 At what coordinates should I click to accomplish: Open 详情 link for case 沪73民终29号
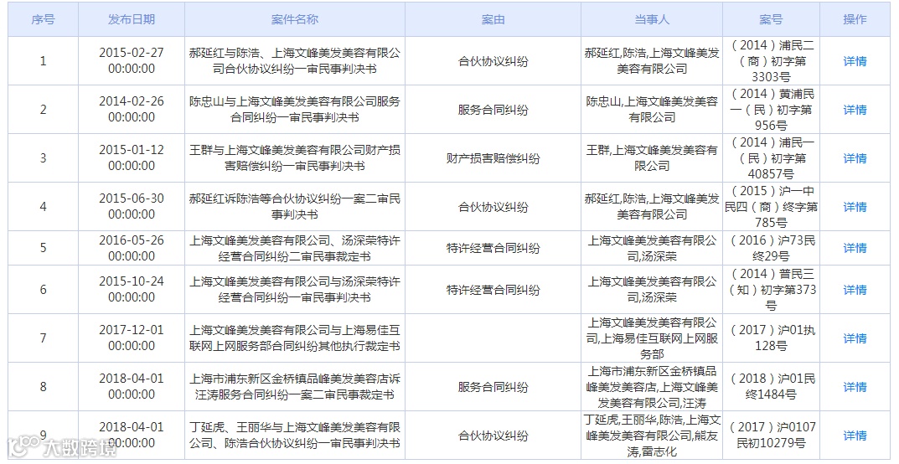[x=855, y=248]
